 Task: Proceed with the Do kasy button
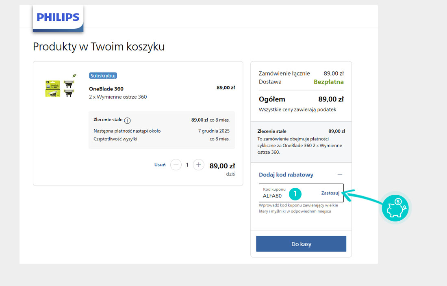click(x=301, y=244)
